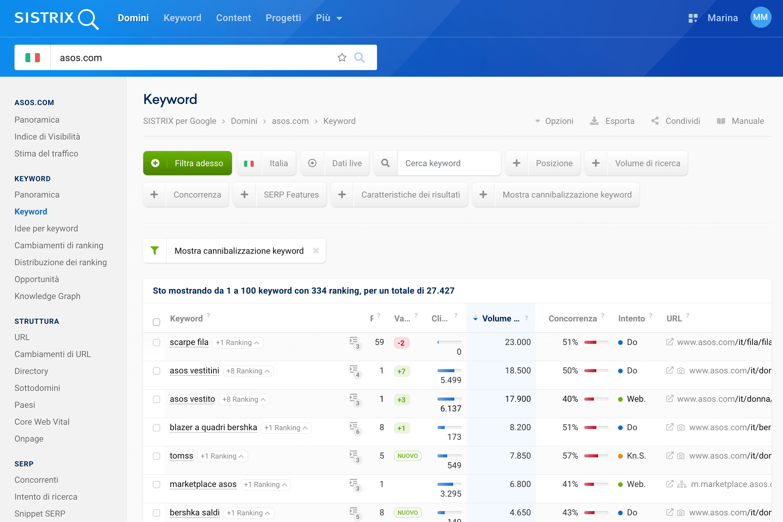
Task: Click the Dati live clock icon
Action: [312, 163]
